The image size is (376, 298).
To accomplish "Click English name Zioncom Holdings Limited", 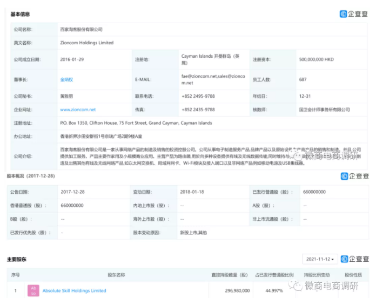I will coord(87,43).
